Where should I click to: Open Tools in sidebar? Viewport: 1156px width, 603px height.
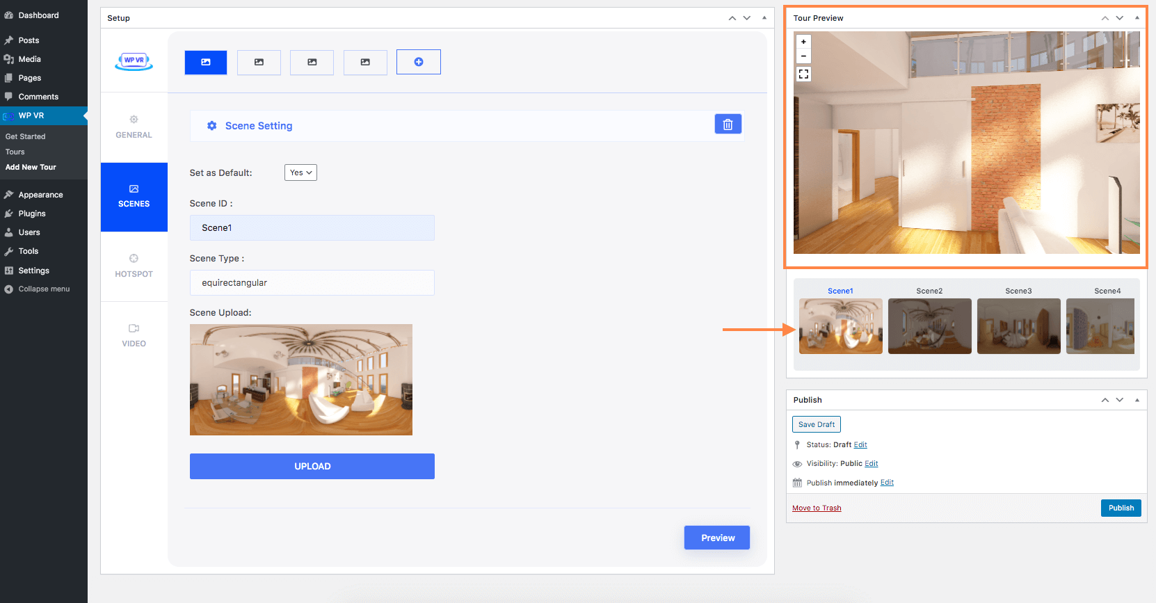tap(44, 251)
